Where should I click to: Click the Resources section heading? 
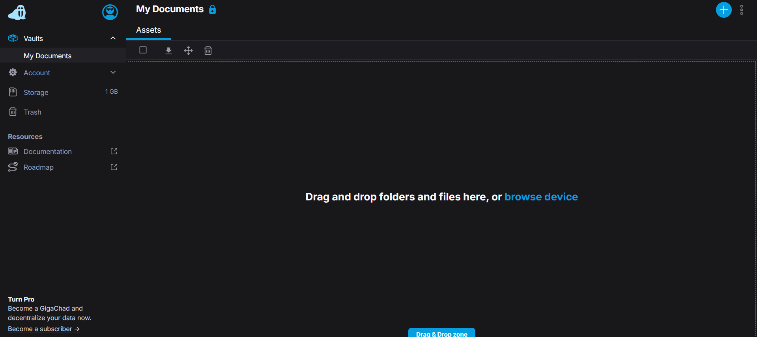point(25,137)
